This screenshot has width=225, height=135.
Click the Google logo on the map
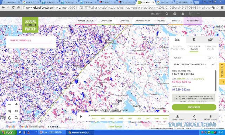[11, 127]
